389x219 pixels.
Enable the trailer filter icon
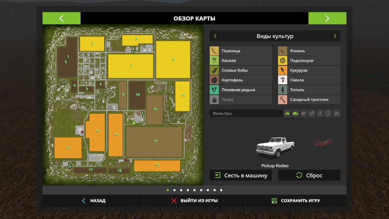pos(304,113)
